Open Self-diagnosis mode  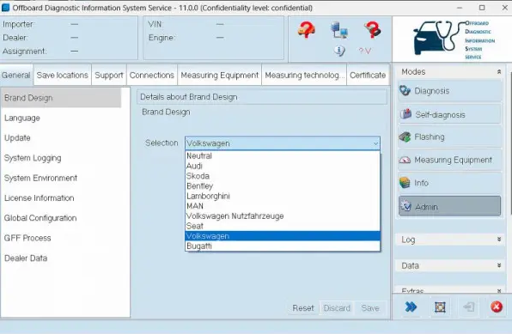[449, 114]
